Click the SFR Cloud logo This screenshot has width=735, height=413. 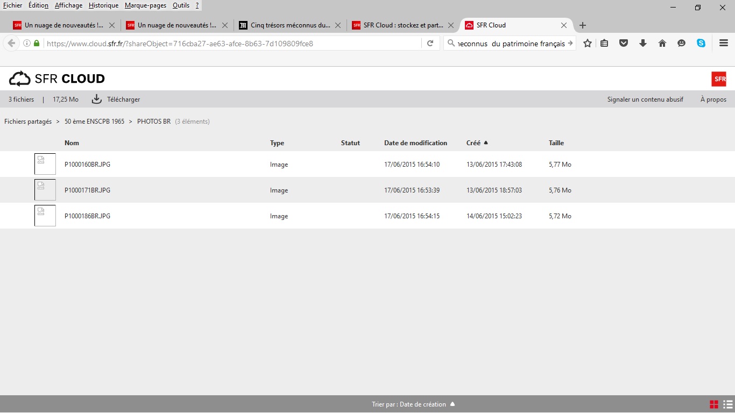[x=57, y=79]
